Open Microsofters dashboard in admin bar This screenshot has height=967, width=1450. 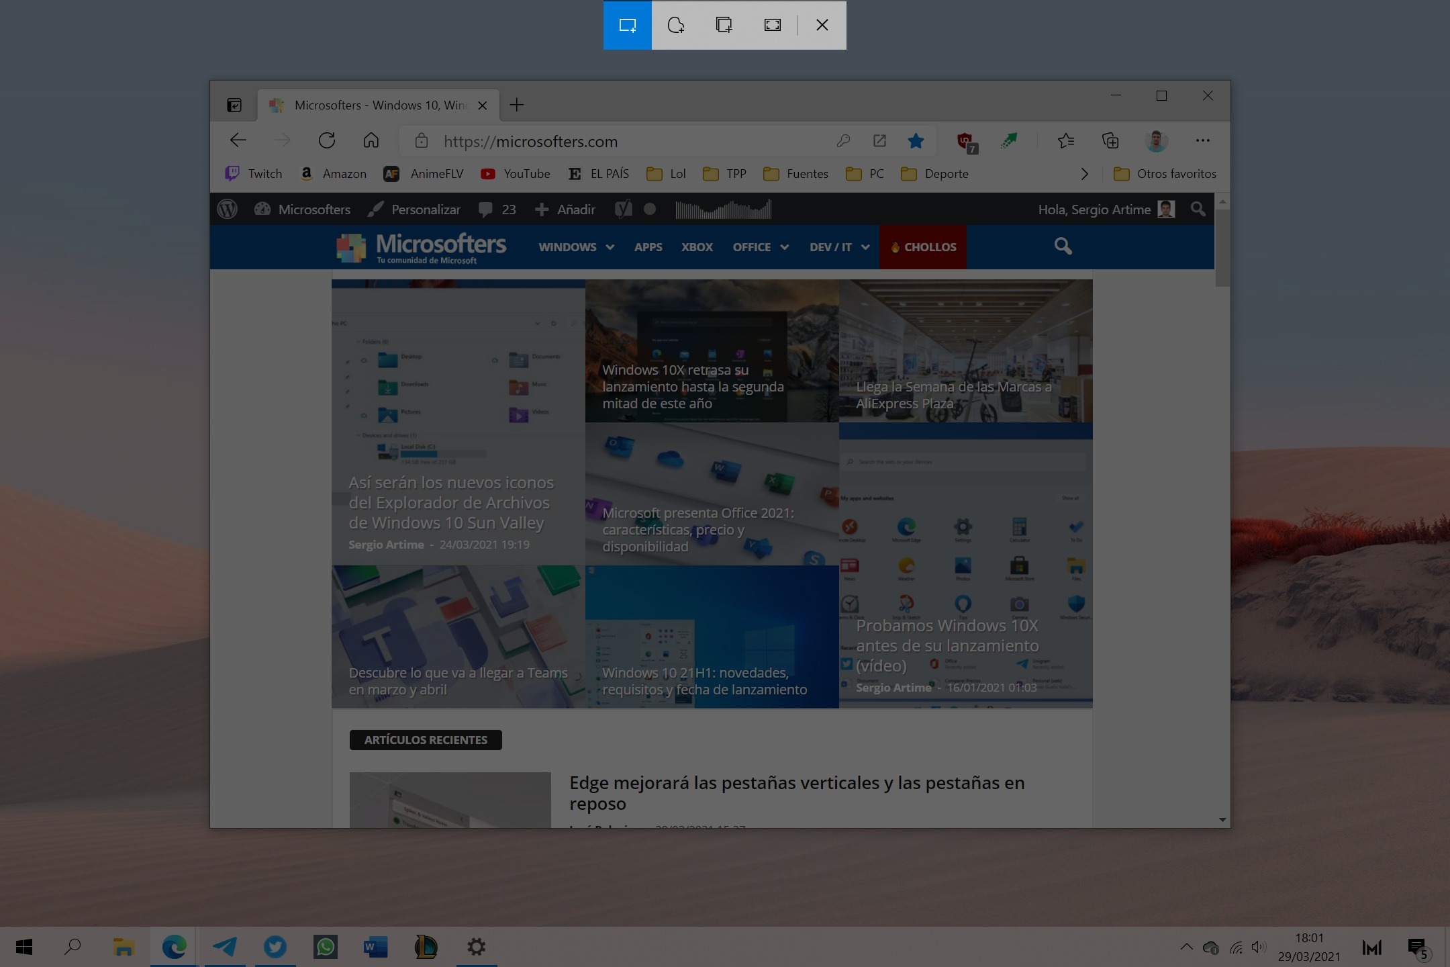[302, 210]
